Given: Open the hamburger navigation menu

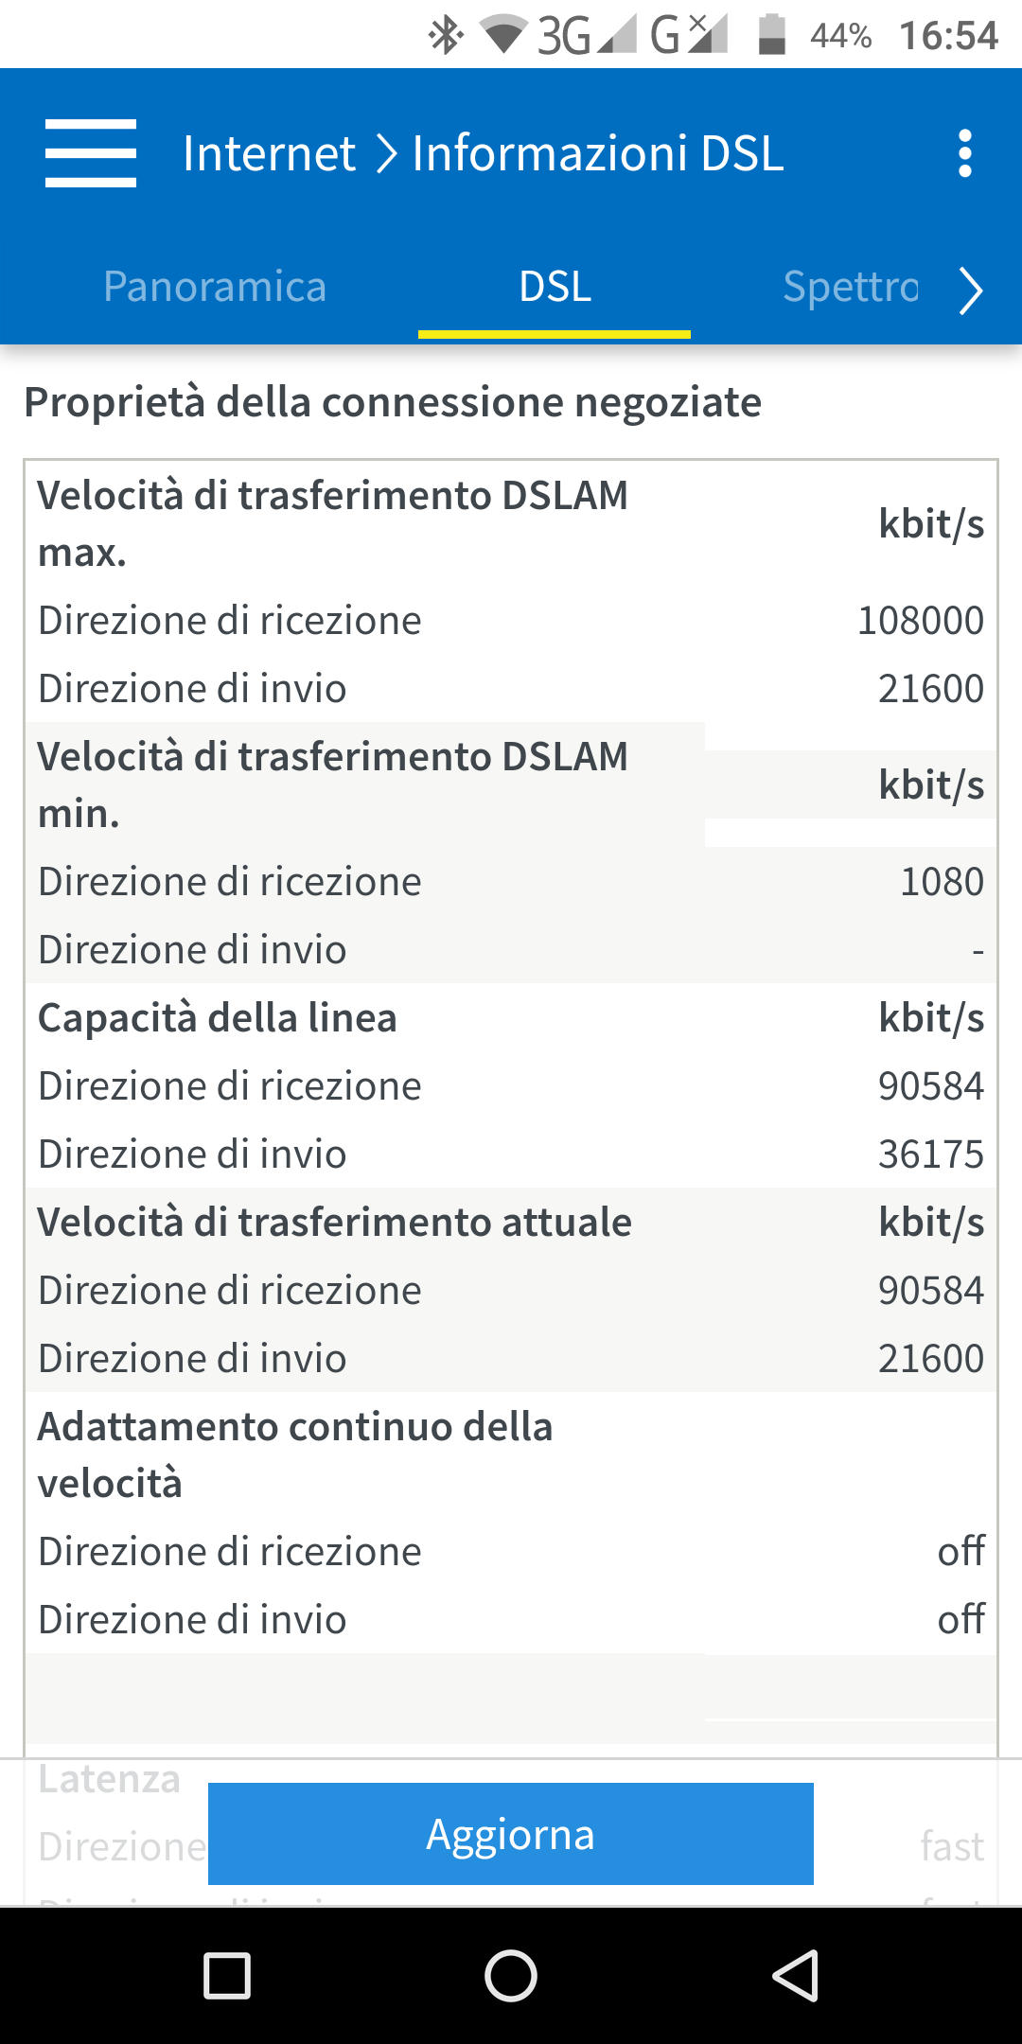Looking at the screenshot, I should coord(91,153).
